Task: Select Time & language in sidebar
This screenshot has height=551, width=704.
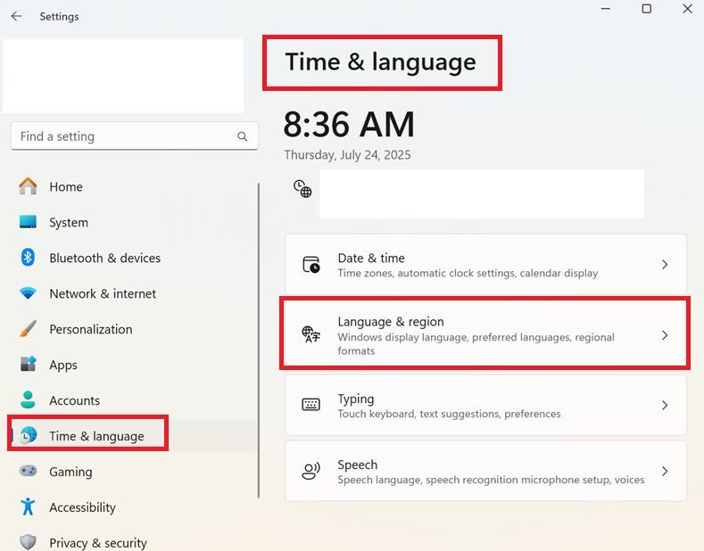Action: (132, 436)
